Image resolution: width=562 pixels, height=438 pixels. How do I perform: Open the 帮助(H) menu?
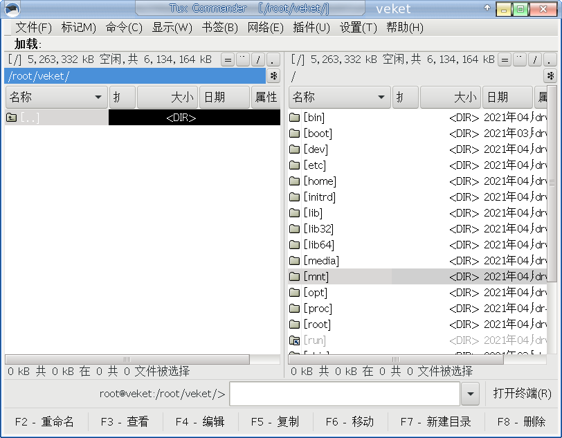tap(405, 27)
